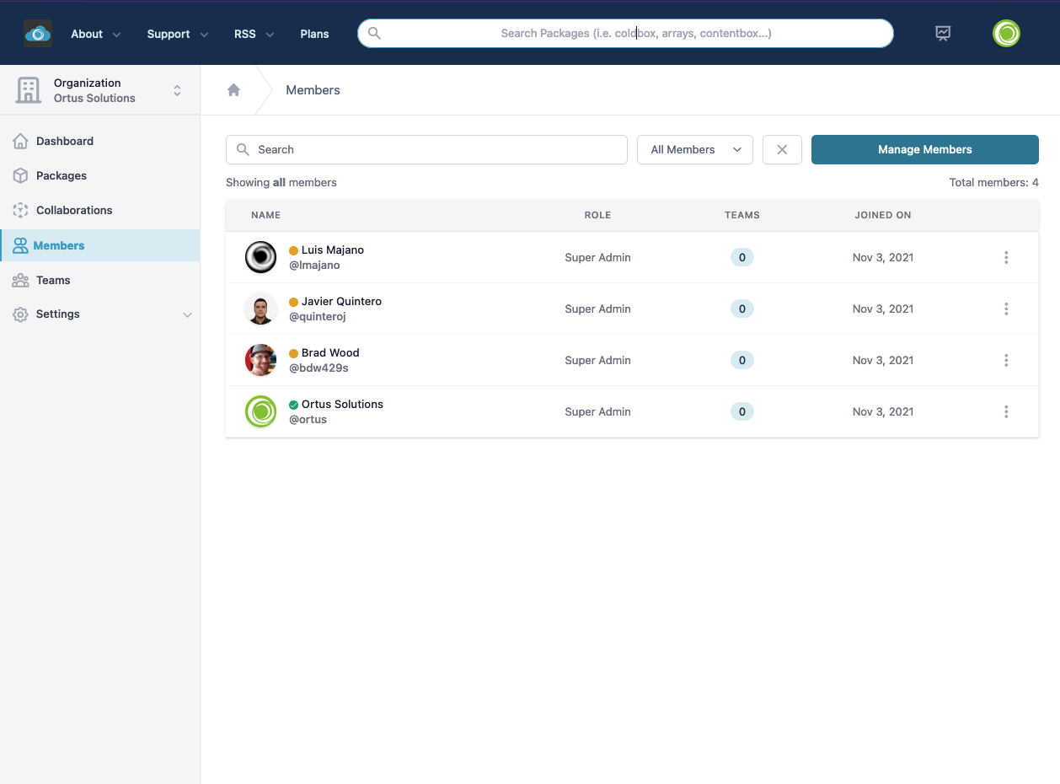Open the user profile avatar menu
Image resolution: width=1060 pixels, height=784 pixels.
click(x=1006, y=34)
